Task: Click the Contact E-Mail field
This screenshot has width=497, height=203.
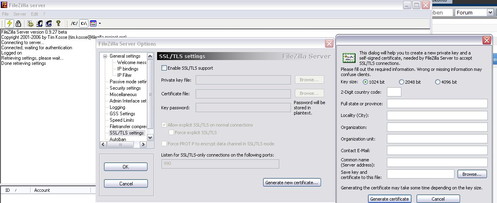Action: (x=437, y=151)
